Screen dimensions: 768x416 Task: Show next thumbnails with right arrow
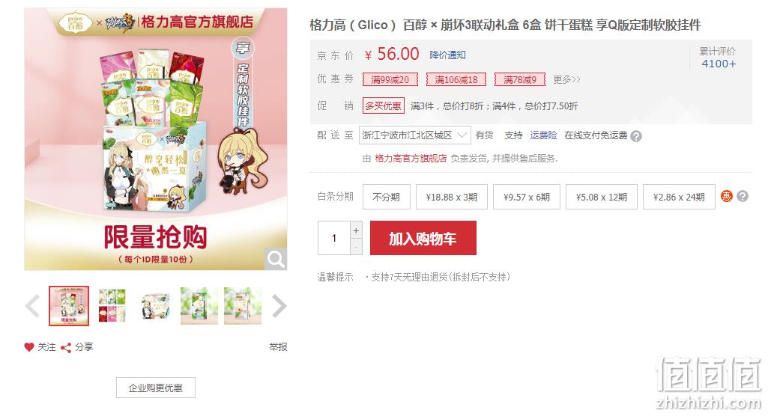[x=279, y=307]
